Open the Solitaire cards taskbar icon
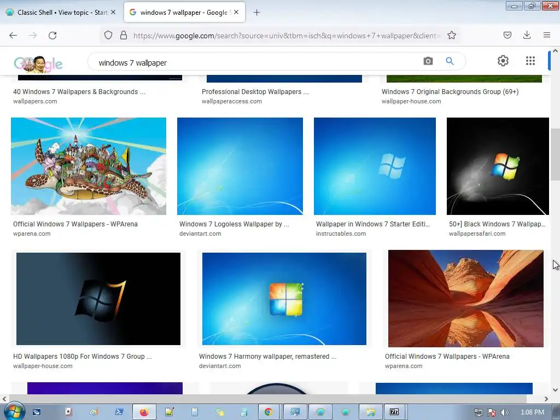 coord(68,412)
